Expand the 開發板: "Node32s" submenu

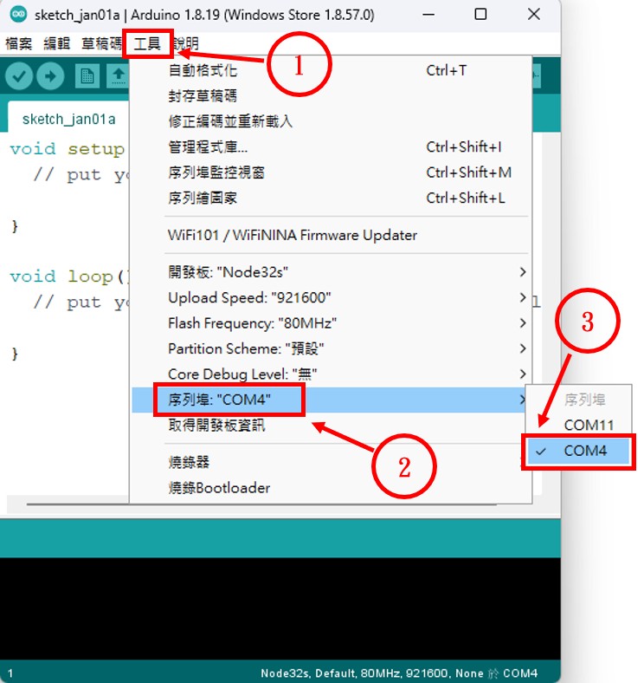point(331,272)
